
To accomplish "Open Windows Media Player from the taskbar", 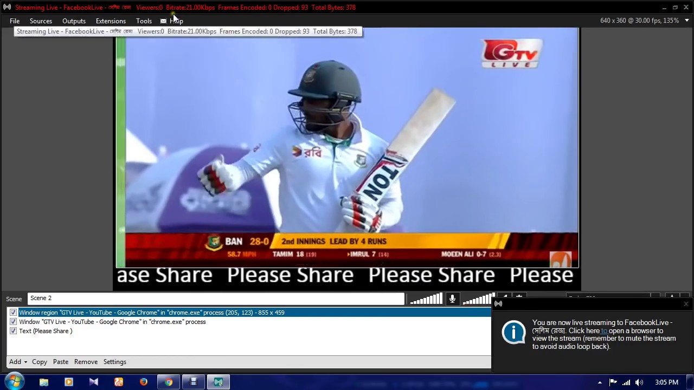I will click(69, 382).
